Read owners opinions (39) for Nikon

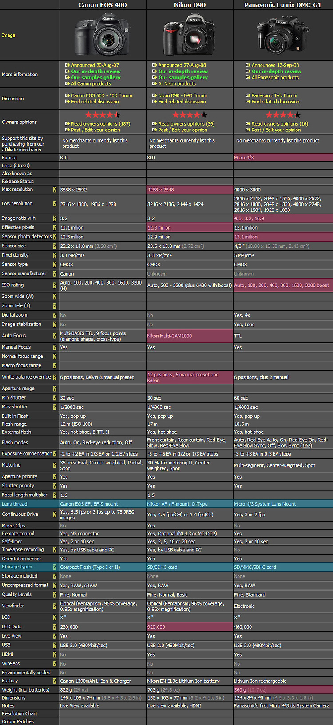(x=186, y=124)
